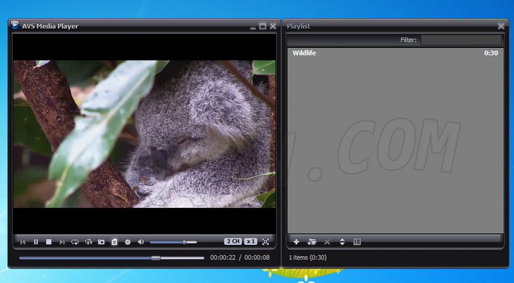The width and height of the screenshot is (514, 283).
Task: Adjust the volume slider
Action: click(173, 242)
